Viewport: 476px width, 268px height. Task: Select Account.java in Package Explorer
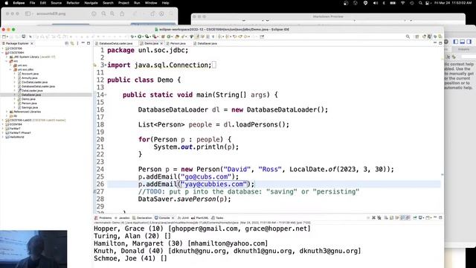coord(30,74)
